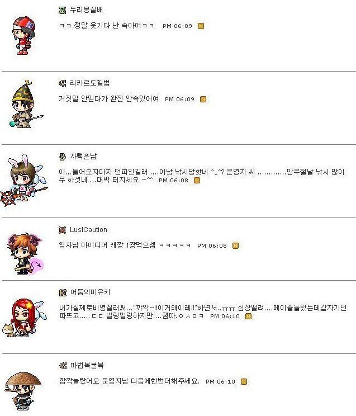Screen dimensions: 356x416
Task: Click the N badge on 리카르도힐법's comment
Action: pyautogui.click(x=203, y=99)
